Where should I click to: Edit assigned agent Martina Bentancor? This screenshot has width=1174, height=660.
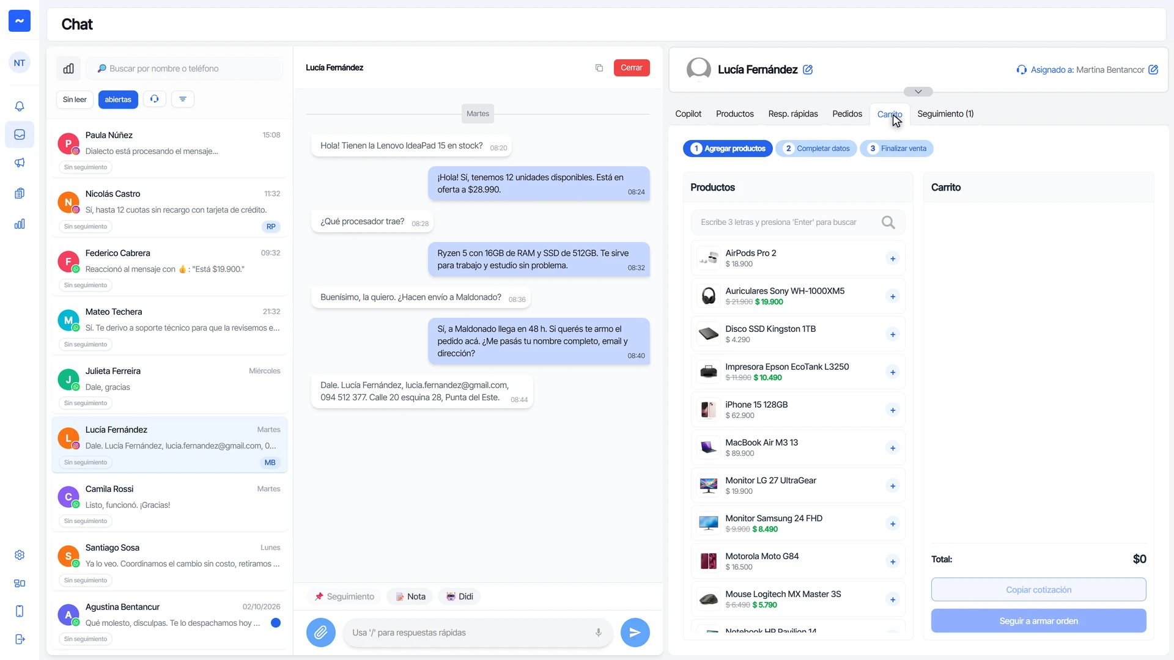tap(1153, 70)
